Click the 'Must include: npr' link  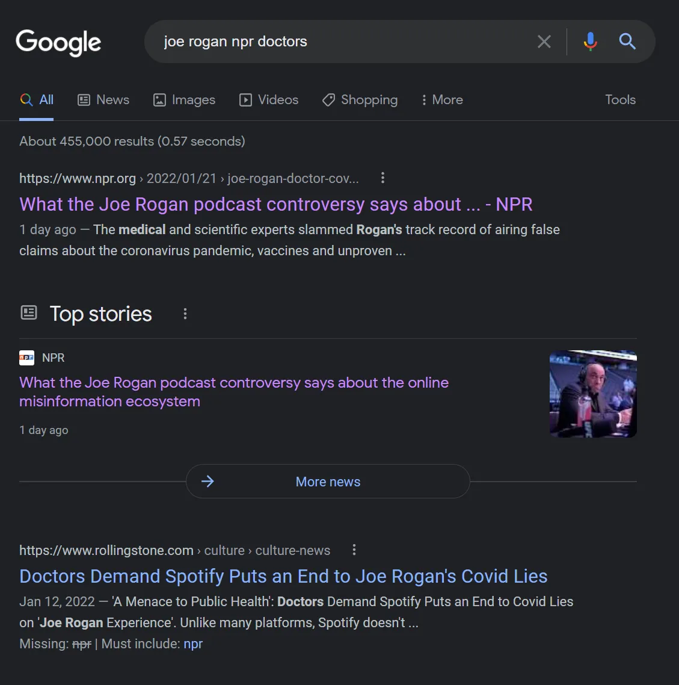click(193, 643)
